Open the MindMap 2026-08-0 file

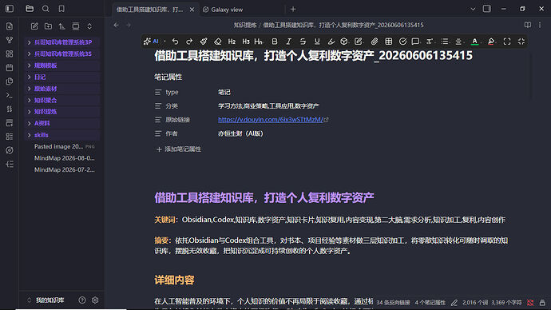pyautogui.click(x=62, y=158)
